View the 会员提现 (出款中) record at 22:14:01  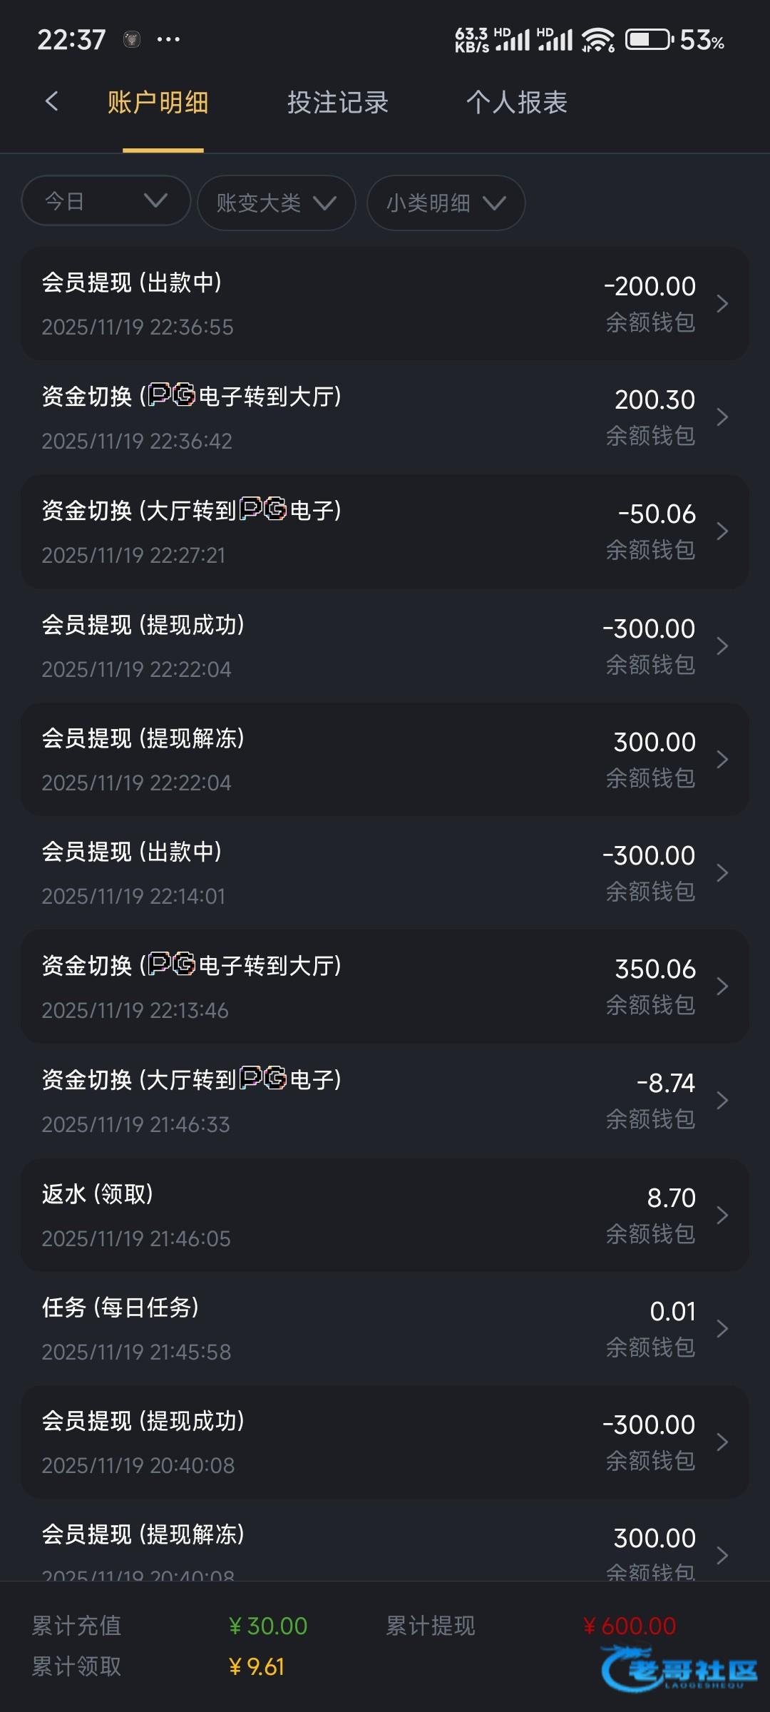tap(385, 873)
